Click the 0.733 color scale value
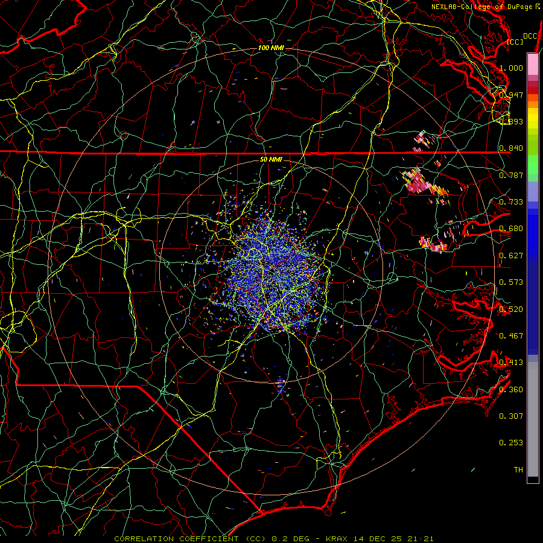Image resolution: width=543 pixels, height=543 pixels. pos(511,202)
